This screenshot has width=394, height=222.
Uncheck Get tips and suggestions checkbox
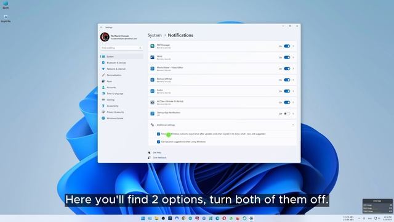click(x=158, y=142)
